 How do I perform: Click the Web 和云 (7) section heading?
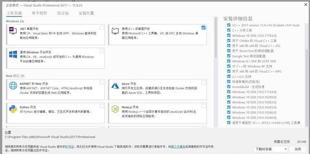pyautogui.click(x=15, y=76)
